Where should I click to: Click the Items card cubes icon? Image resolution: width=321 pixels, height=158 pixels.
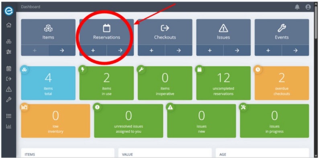point(48,28)
